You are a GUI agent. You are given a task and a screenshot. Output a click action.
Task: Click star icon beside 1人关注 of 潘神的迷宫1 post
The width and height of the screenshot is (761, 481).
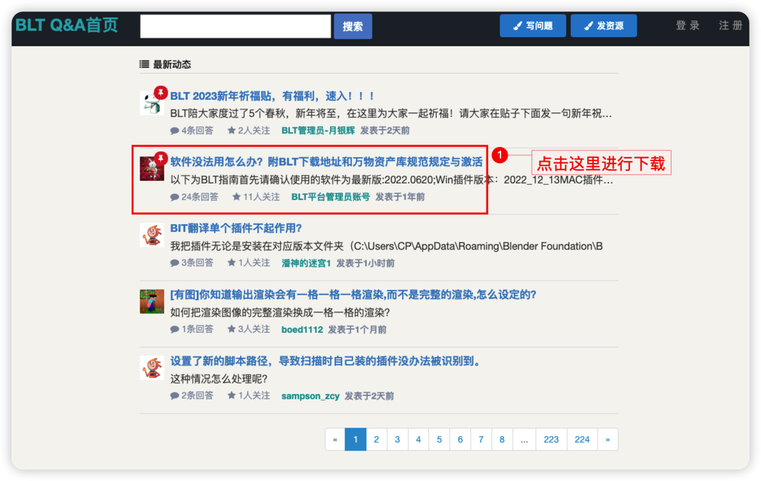pyautogui.click(x=232, y=263)
